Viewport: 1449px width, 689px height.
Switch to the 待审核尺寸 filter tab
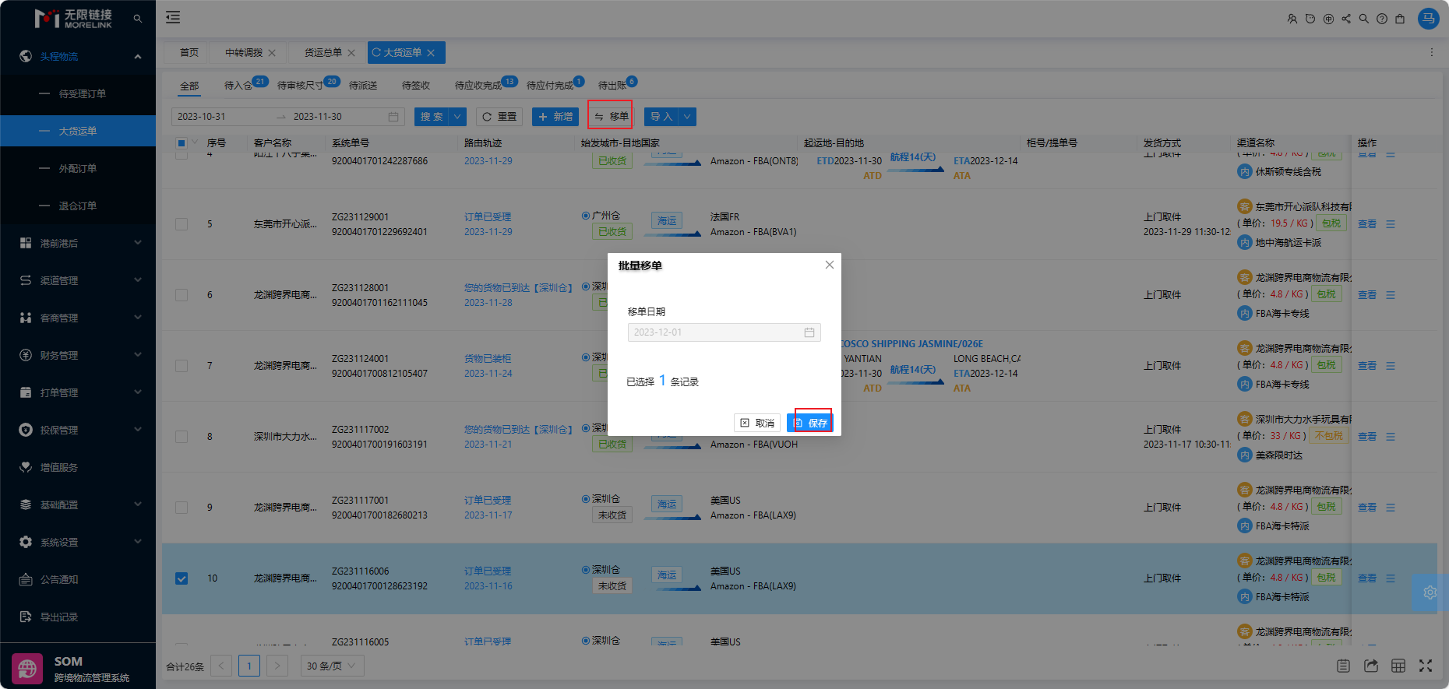pos(300,86)
